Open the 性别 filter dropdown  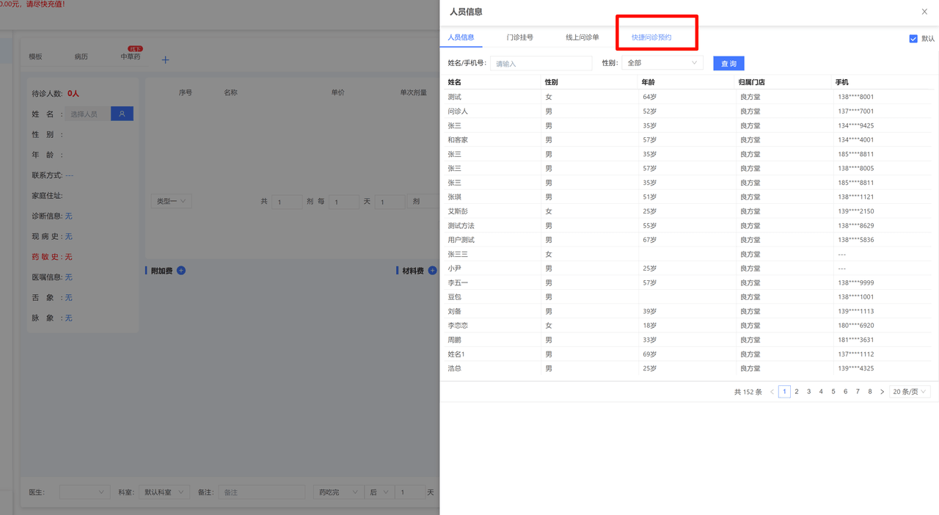[x=662, y=63]
